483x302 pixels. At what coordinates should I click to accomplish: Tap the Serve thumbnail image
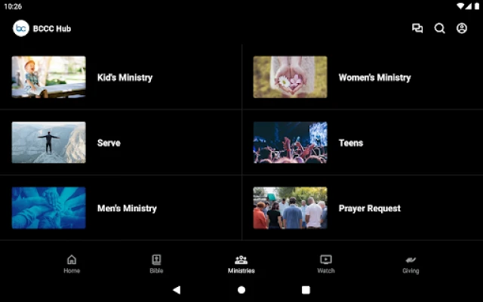click(x=48, y=143)
